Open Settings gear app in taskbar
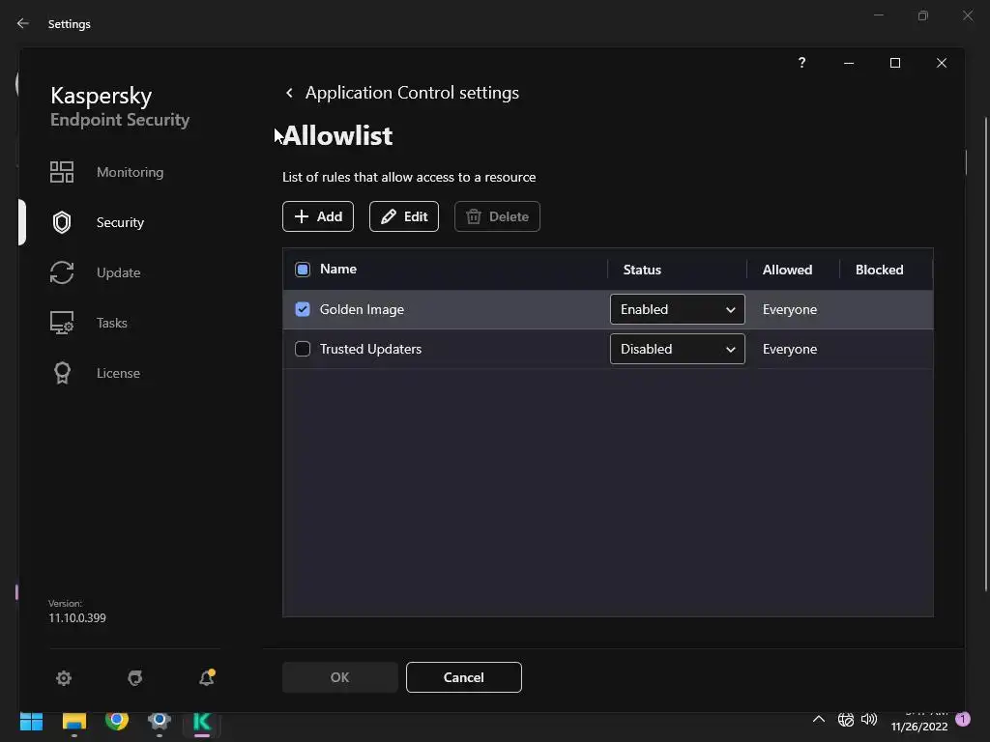Image resolution: width=990 pixels, height=742 pixels. point(160,721)
